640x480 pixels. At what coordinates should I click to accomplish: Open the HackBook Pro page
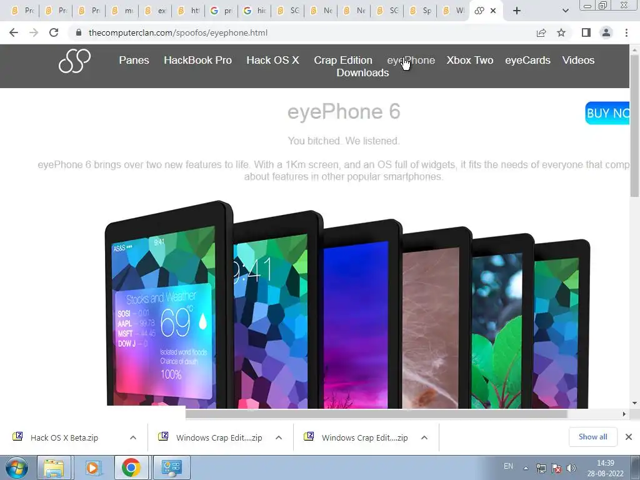pos(197,60)
